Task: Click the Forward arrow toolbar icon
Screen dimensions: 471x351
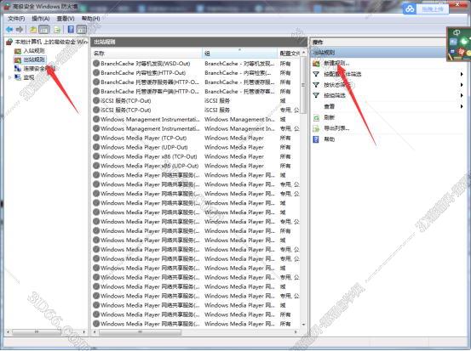Action: click(x=20, y=30)
